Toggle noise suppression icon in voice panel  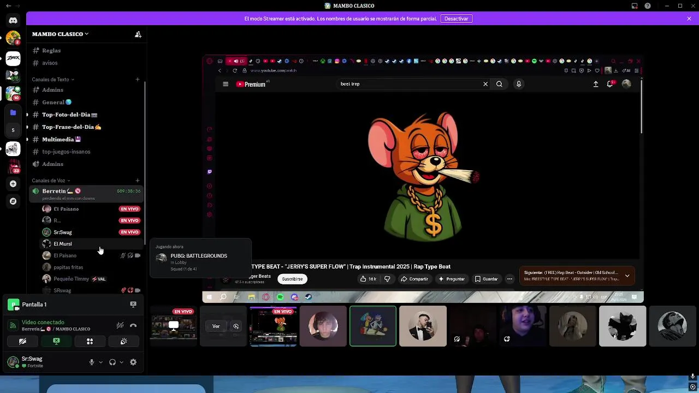point(120,325)
